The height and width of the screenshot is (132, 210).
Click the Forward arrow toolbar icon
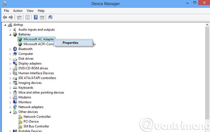pyautogui.click(x=11, y=17)
